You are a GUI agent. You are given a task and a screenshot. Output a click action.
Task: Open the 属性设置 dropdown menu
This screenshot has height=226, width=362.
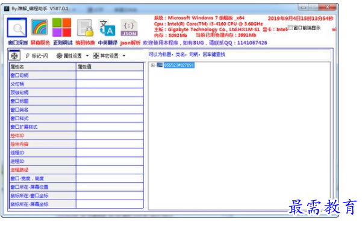tap(87, 56)
